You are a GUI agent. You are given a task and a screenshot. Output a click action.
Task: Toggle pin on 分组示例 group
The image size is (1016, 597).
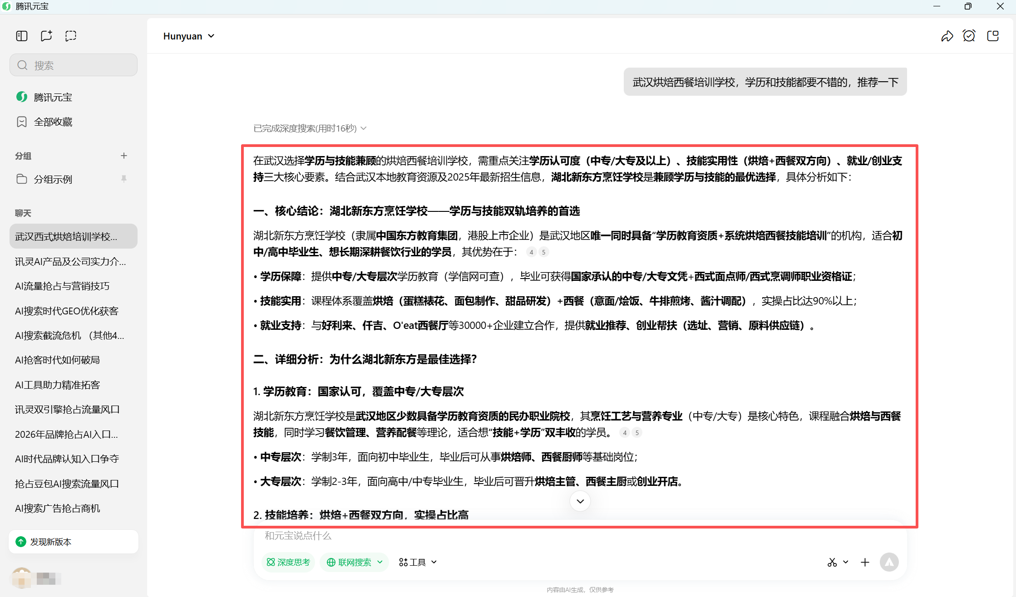pyautogui.click(x=124, y=179)
